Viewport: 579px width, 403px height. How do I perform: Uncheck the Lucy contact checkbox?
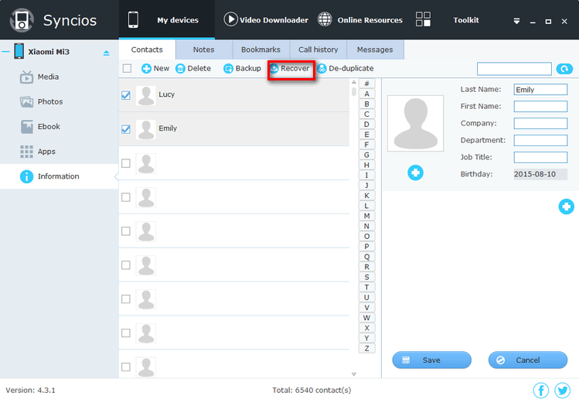pos(126,95)
